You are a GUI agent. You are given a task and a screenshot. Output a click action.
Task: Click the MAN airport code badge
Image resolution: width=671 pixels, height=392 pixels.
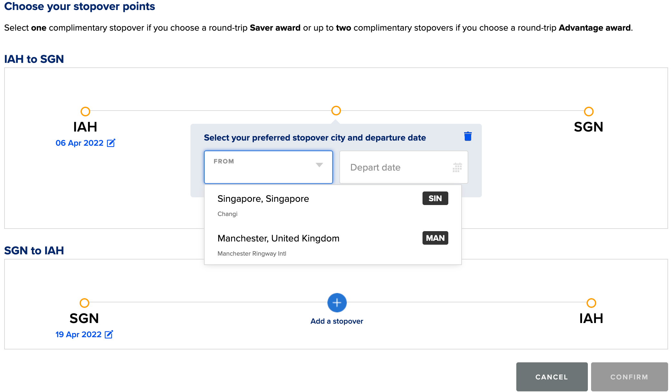(x=435, y=238)
